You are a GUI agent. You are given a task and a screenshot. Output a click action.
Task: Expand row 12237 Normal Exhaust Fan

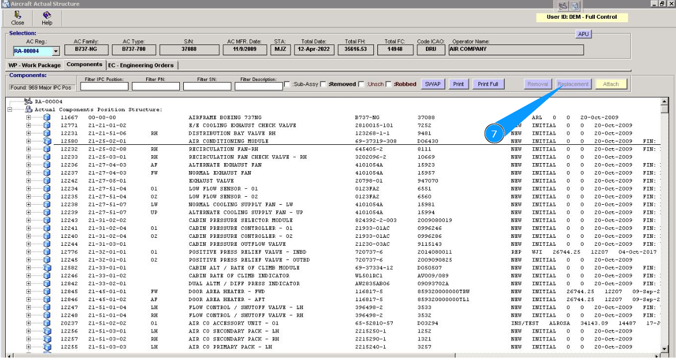point(29,173)
